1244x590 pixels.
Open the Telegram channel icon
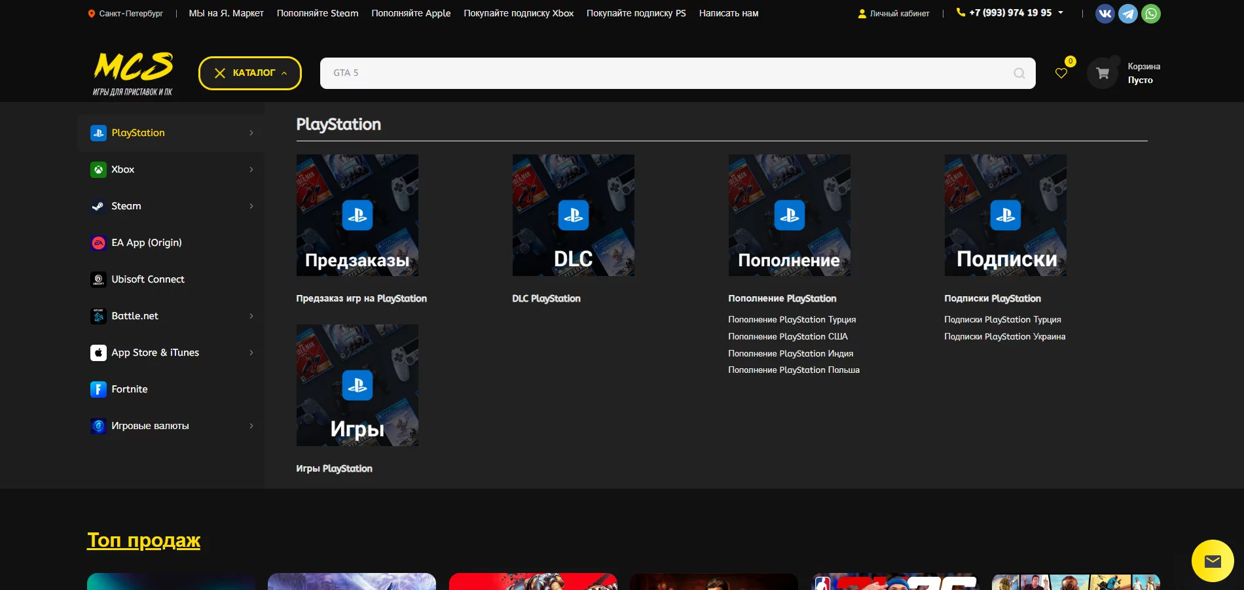(x=1127, y=14)
